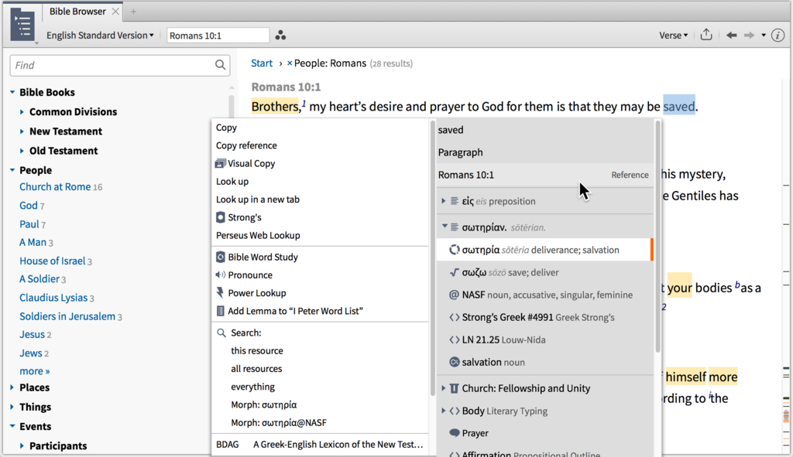Filter by Soldiers in Jerusalem
This screenshot has height=457, width=793.
pos(67,316)
